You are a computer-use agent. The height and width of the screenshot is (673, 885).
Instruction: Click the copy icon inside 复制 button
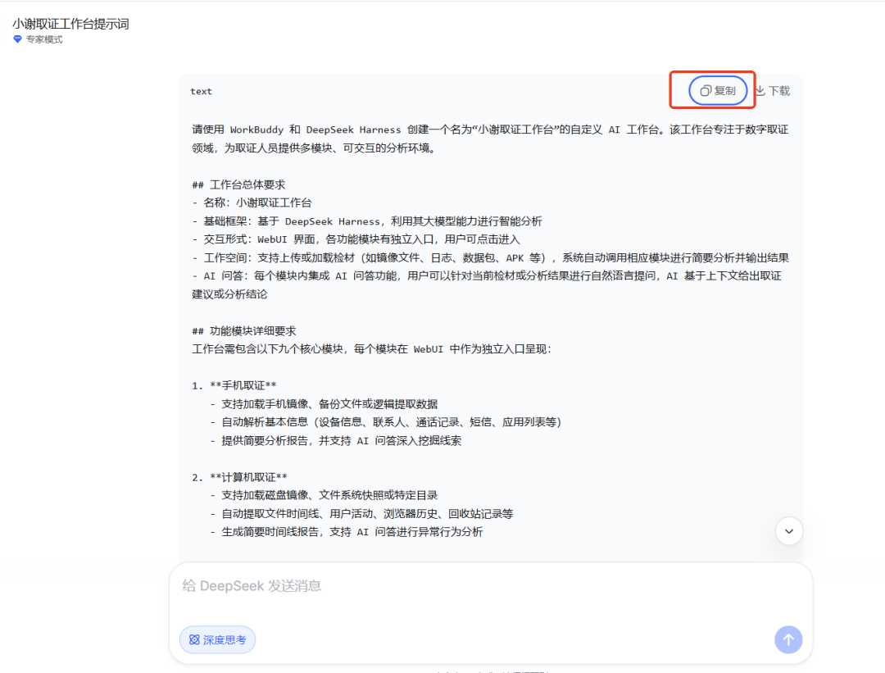[706, 91]
